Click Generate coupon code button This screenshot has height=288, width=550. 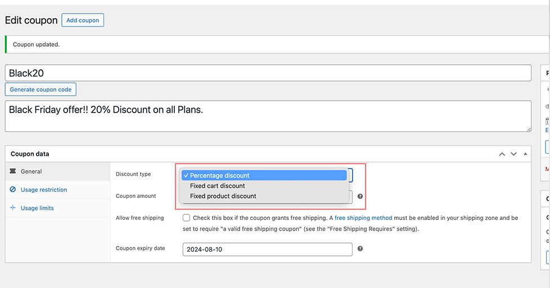(40, 89)
